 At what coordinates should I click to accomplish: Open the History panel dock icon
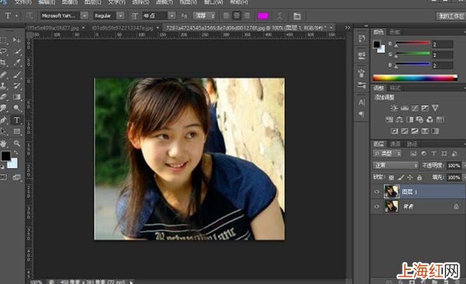[x=362, y=38]
